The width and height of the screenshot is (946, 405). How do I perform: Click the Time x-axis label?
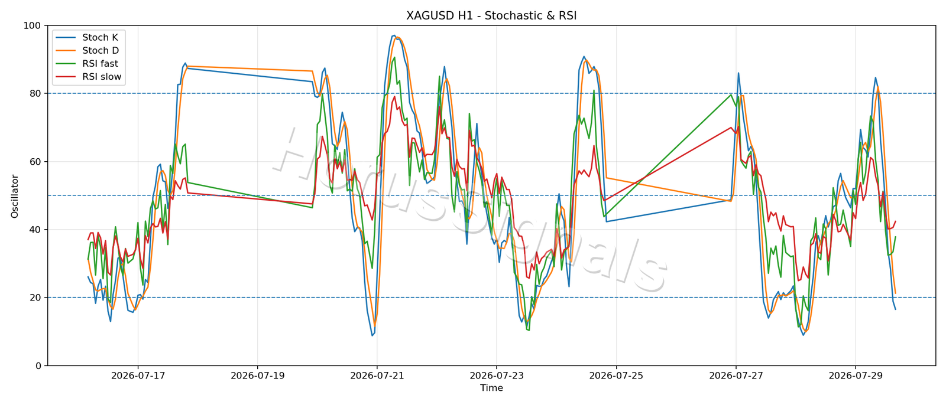tap(491, 388)
